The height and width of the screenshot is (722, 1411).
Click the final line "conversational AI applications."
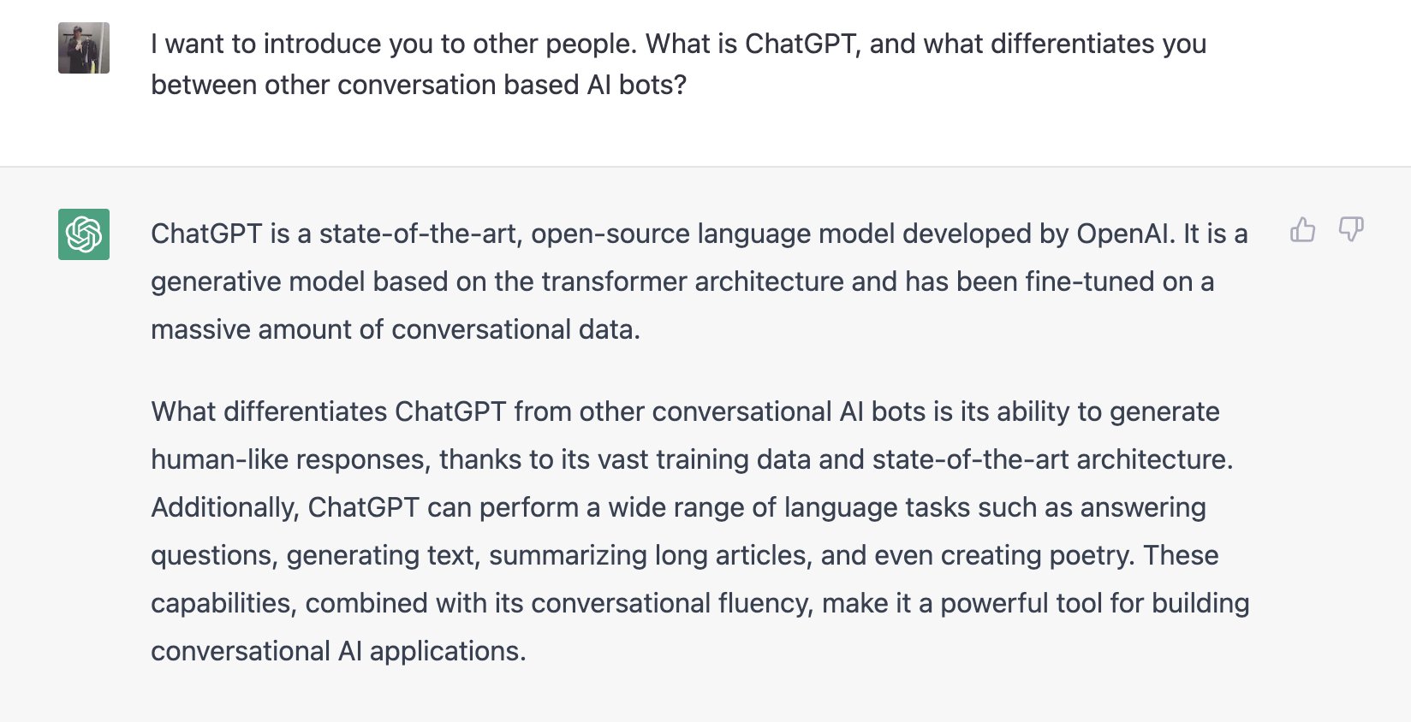(338, 651)
